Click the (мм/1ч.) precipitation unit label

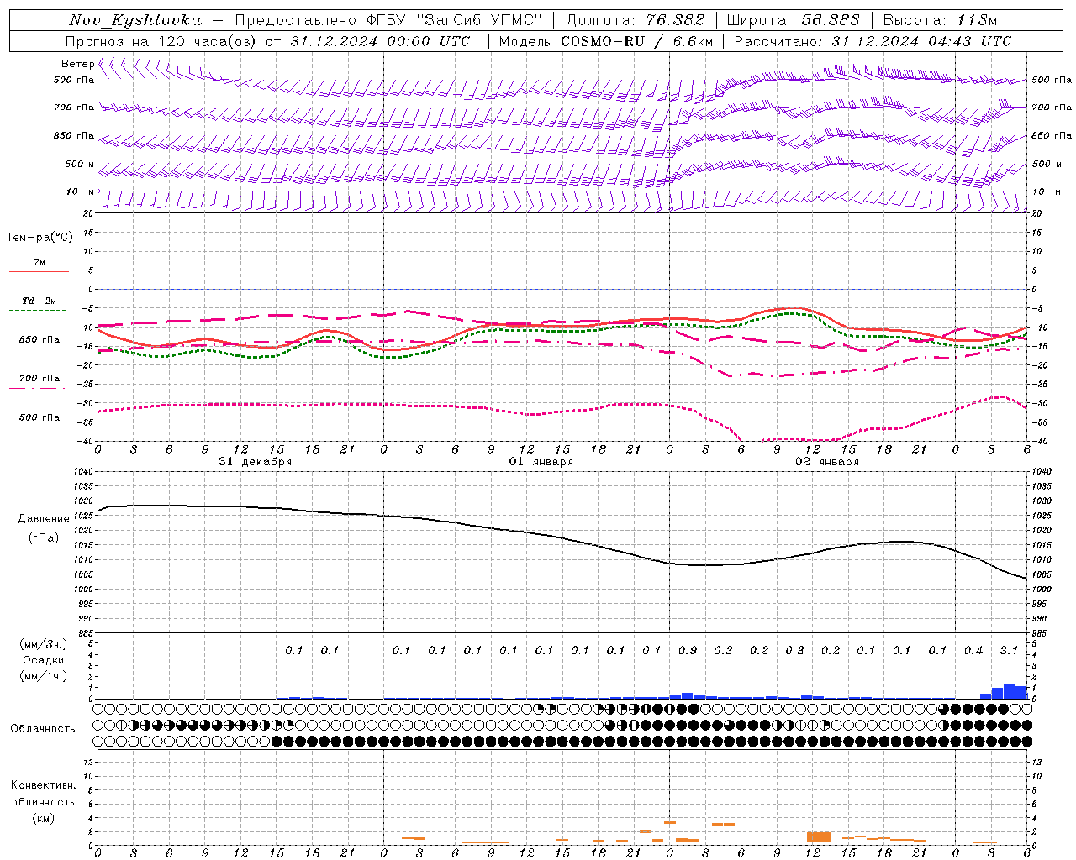pos(44,676)
